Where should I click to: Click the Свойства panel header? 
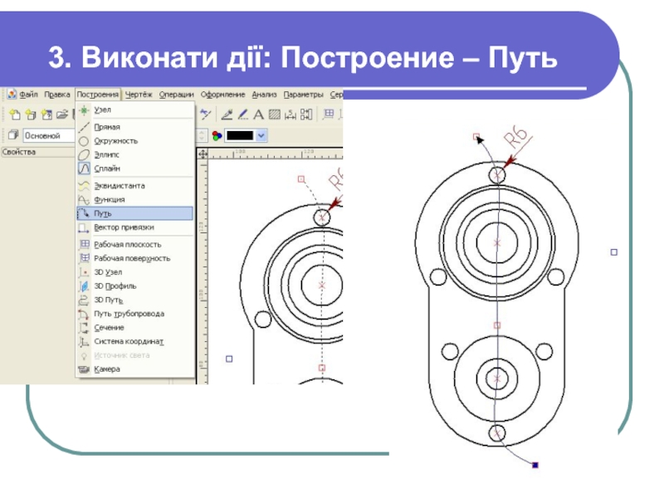pos(38,152)
